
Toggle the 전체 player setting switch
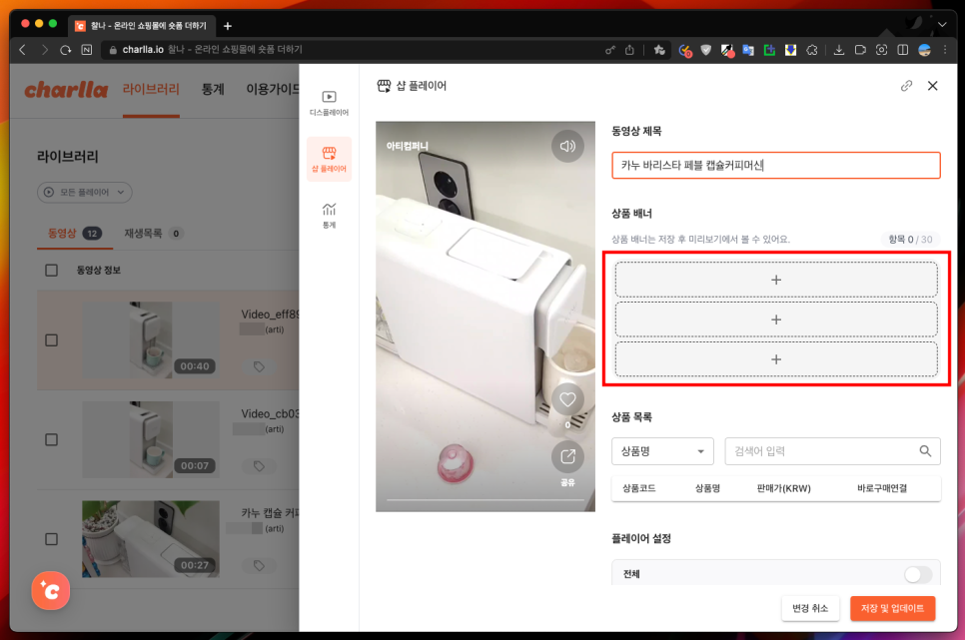[918, 574]
